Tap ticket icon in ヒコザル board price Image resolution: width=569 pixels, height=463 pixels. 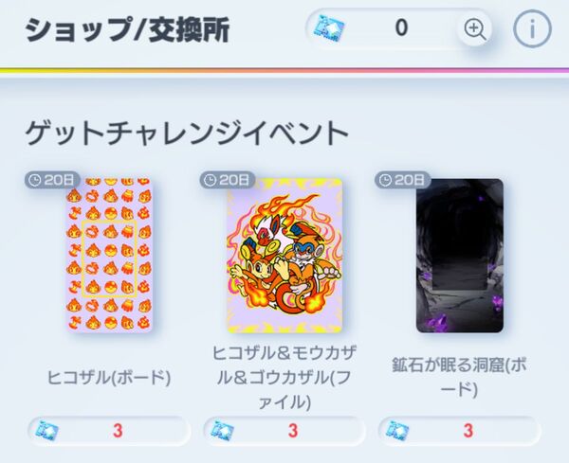pyautogui.click(x=47, y=431)
